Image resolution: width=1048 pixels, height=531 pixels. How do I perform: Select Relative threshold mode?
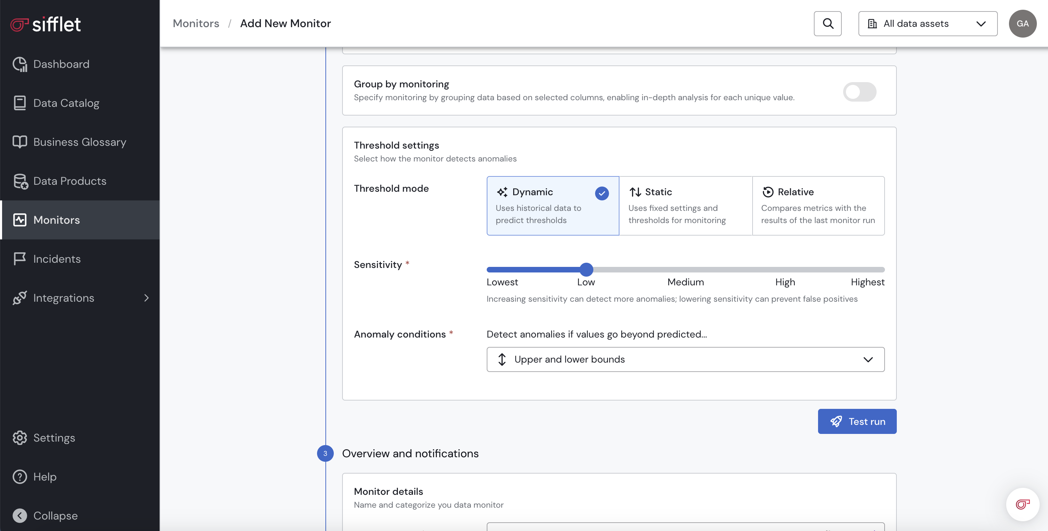(x=818, y=206)
